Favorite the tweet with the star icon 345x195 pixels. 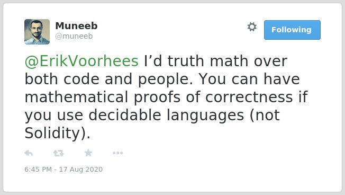click(x=88, y=153)
